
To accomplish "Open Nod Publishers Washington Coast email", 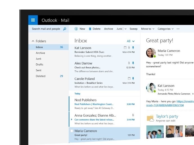I will (x=105, y=104).
